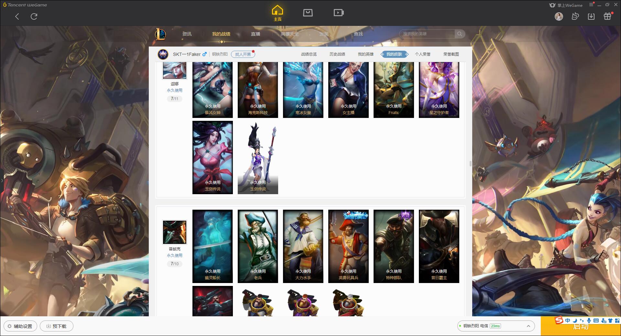This screenshot has height=336, width=621.
Task: Select the 普朗克 champion portrait
Action: 175,232
